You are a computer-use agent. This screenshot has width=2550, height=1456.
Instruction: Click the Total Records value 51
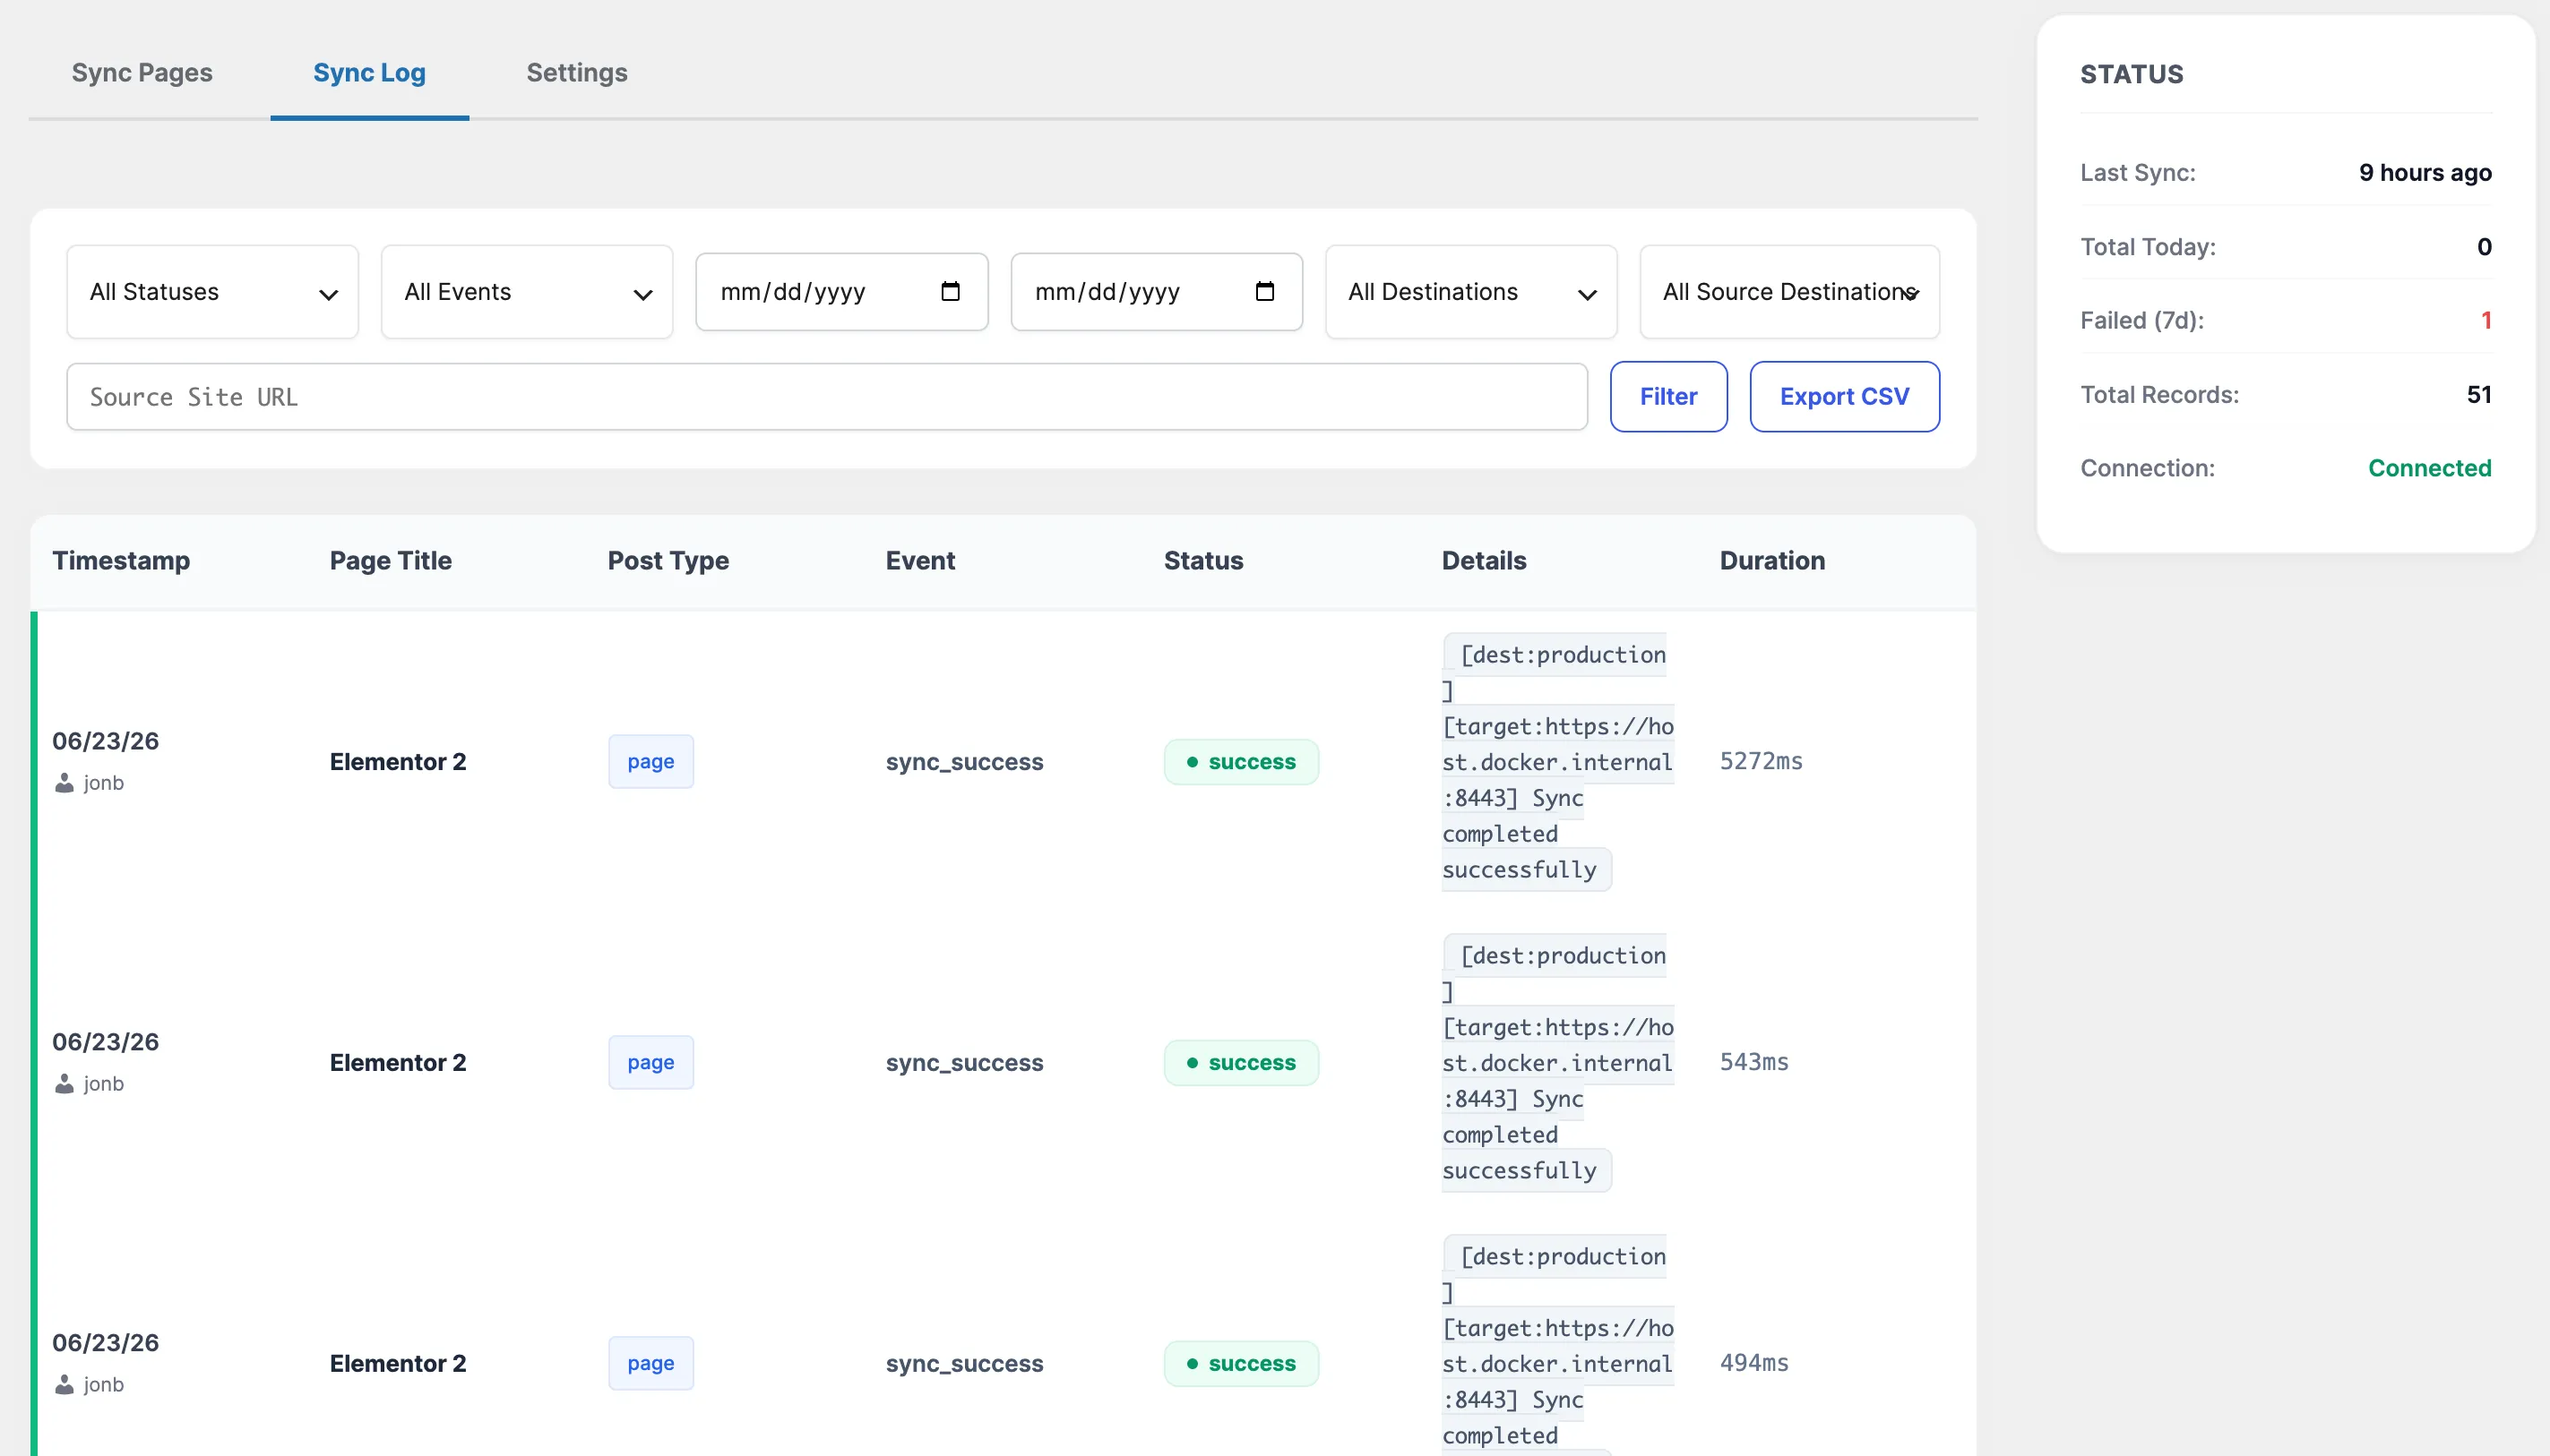coord(2479,395)
